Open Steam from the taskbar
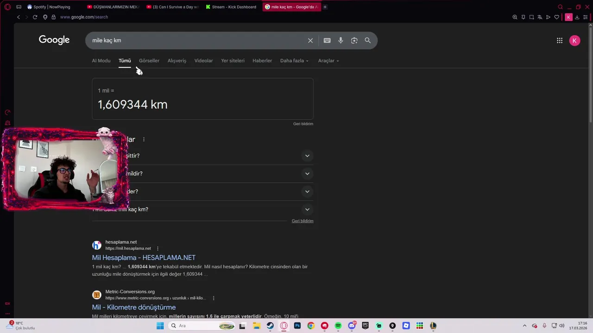593x333 pixels. [x=270, y=326]
